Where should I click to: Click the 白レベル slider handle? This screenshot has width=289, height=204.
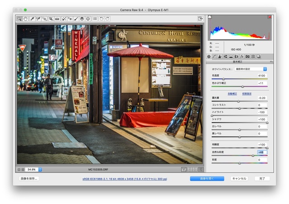[240, 130]
